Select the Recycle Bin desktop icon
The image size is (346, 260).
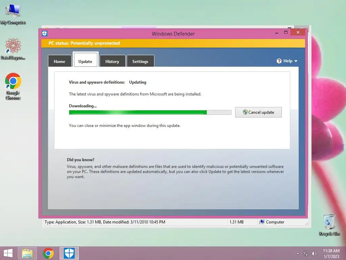tap(329, 225)
